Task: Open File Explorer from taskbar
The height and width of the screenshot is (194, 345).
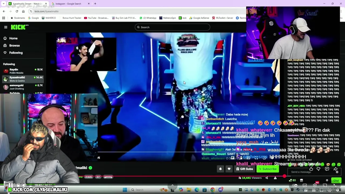Action: tap(189, 190)
